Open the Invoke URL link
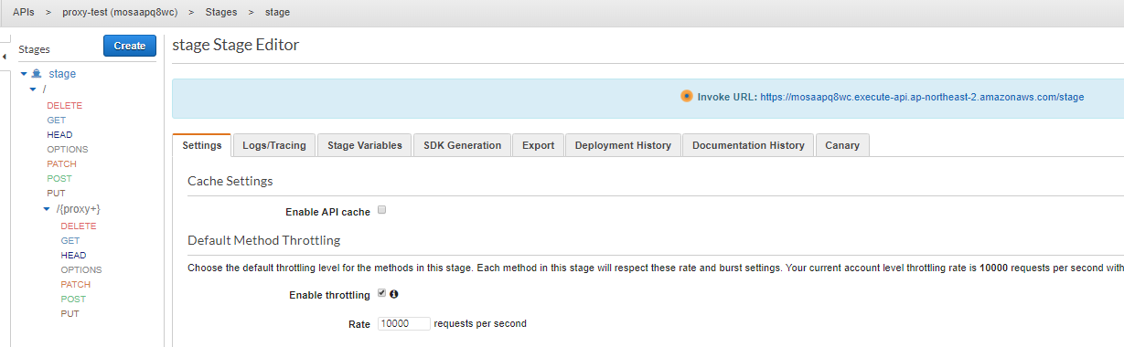 point(922,97)
